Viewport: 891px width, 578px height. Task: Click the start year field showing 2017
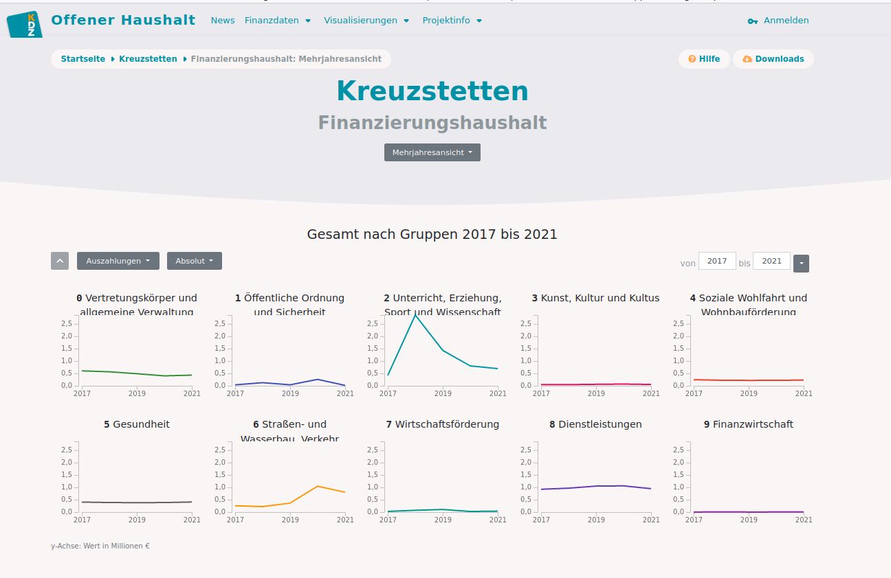tap(717, 261)
